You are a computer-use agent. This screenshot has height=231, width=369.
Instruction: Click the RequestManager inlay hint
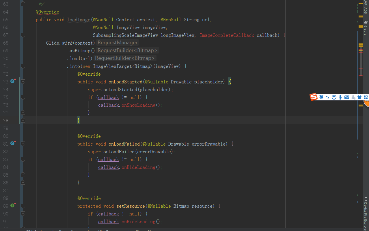click(118, 43)
